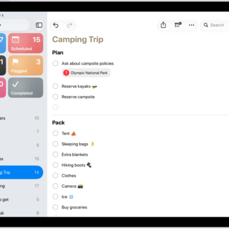Open the Scheduled smart list card

[x=26, y=43]
